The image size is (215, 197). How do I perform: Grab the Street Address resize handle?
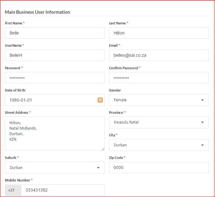103,149
